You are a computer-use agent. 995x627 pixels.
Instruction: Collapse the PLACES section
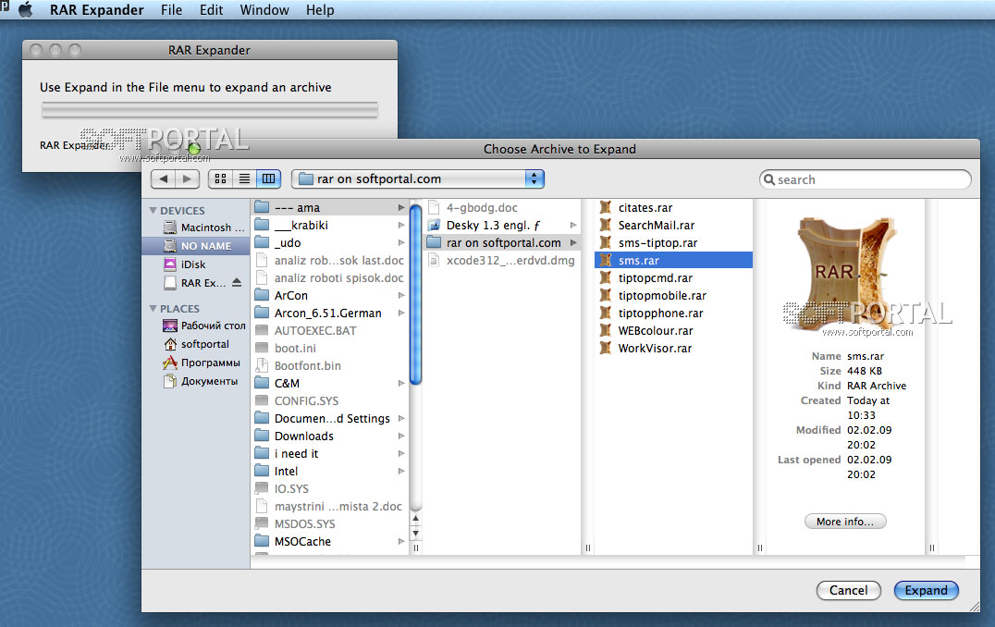coord(153,309)
